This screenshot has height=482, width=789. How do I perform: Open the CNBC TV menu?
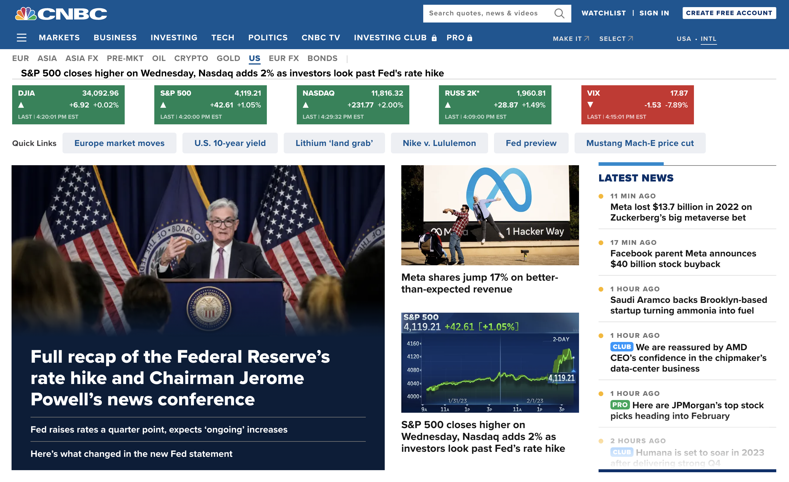(320, 38)
